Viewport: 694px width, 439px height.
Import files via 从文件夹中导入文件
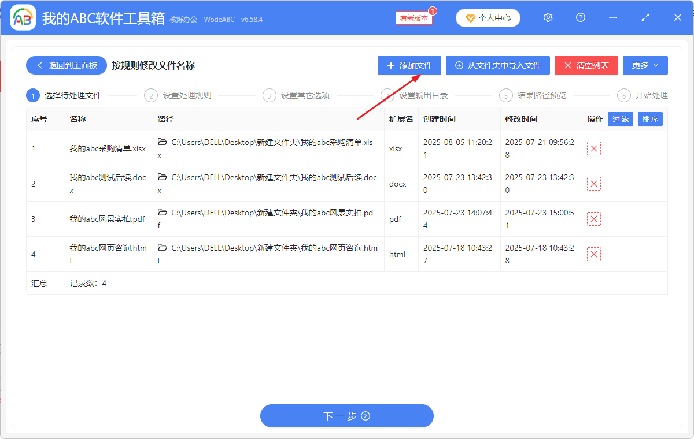pyautogui.click(x=497, y=65)
